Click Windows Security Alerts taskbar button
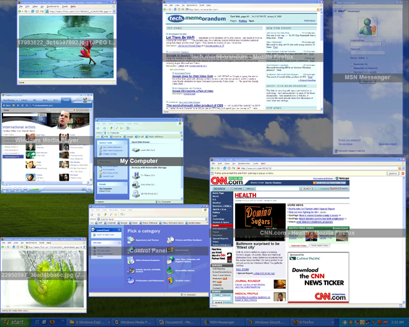The image size is (409, 327). click(268, 323)
